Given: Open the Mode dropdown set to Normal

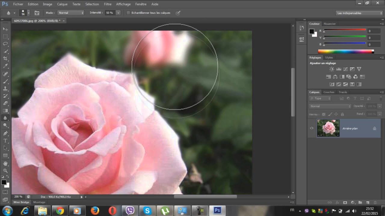Looking at the screenshot, I should point(71,13).
